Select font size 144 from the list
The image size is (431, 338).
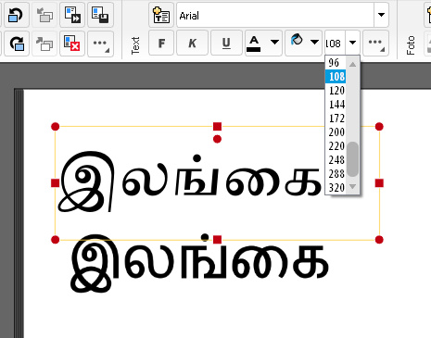(x=336, y=105)
